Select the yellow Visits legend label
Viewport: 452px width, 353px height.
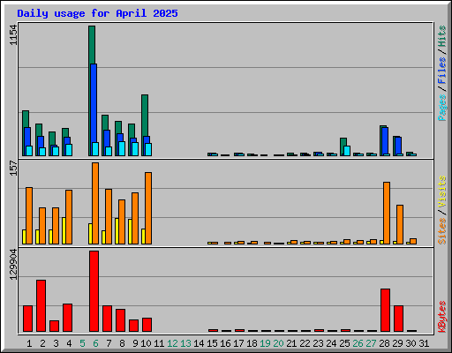coord(441,192)
